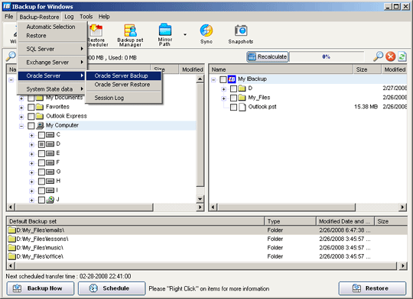
Task: Click the C drive icon
Action: [x=50, y=135]
